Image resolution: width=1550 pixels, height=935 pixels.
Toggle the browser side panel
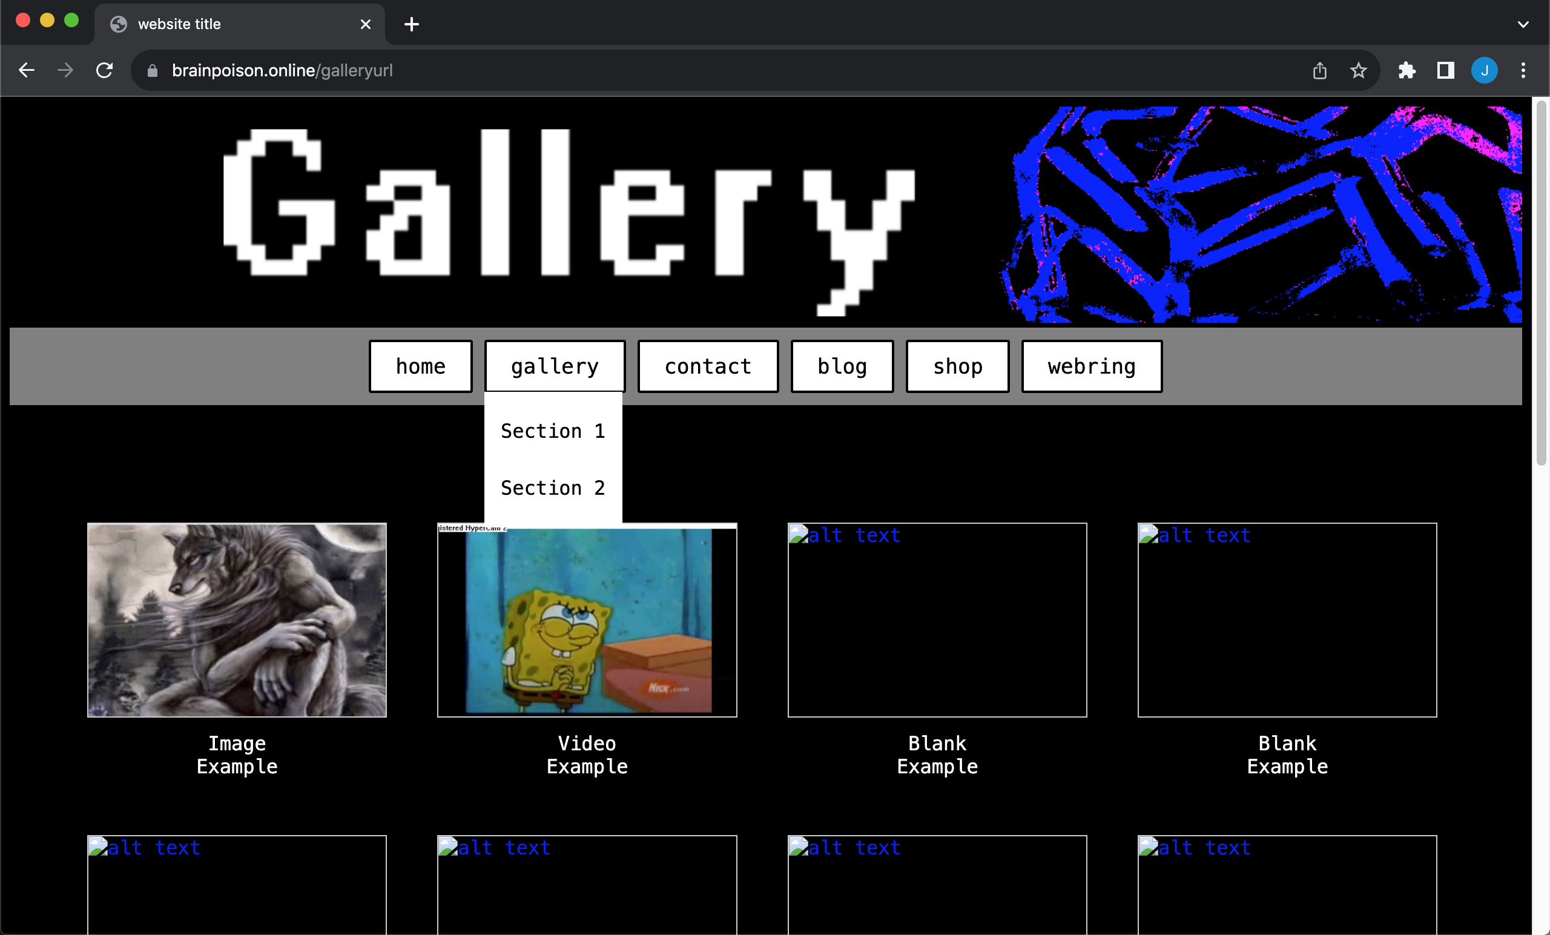click(1446, 70)
